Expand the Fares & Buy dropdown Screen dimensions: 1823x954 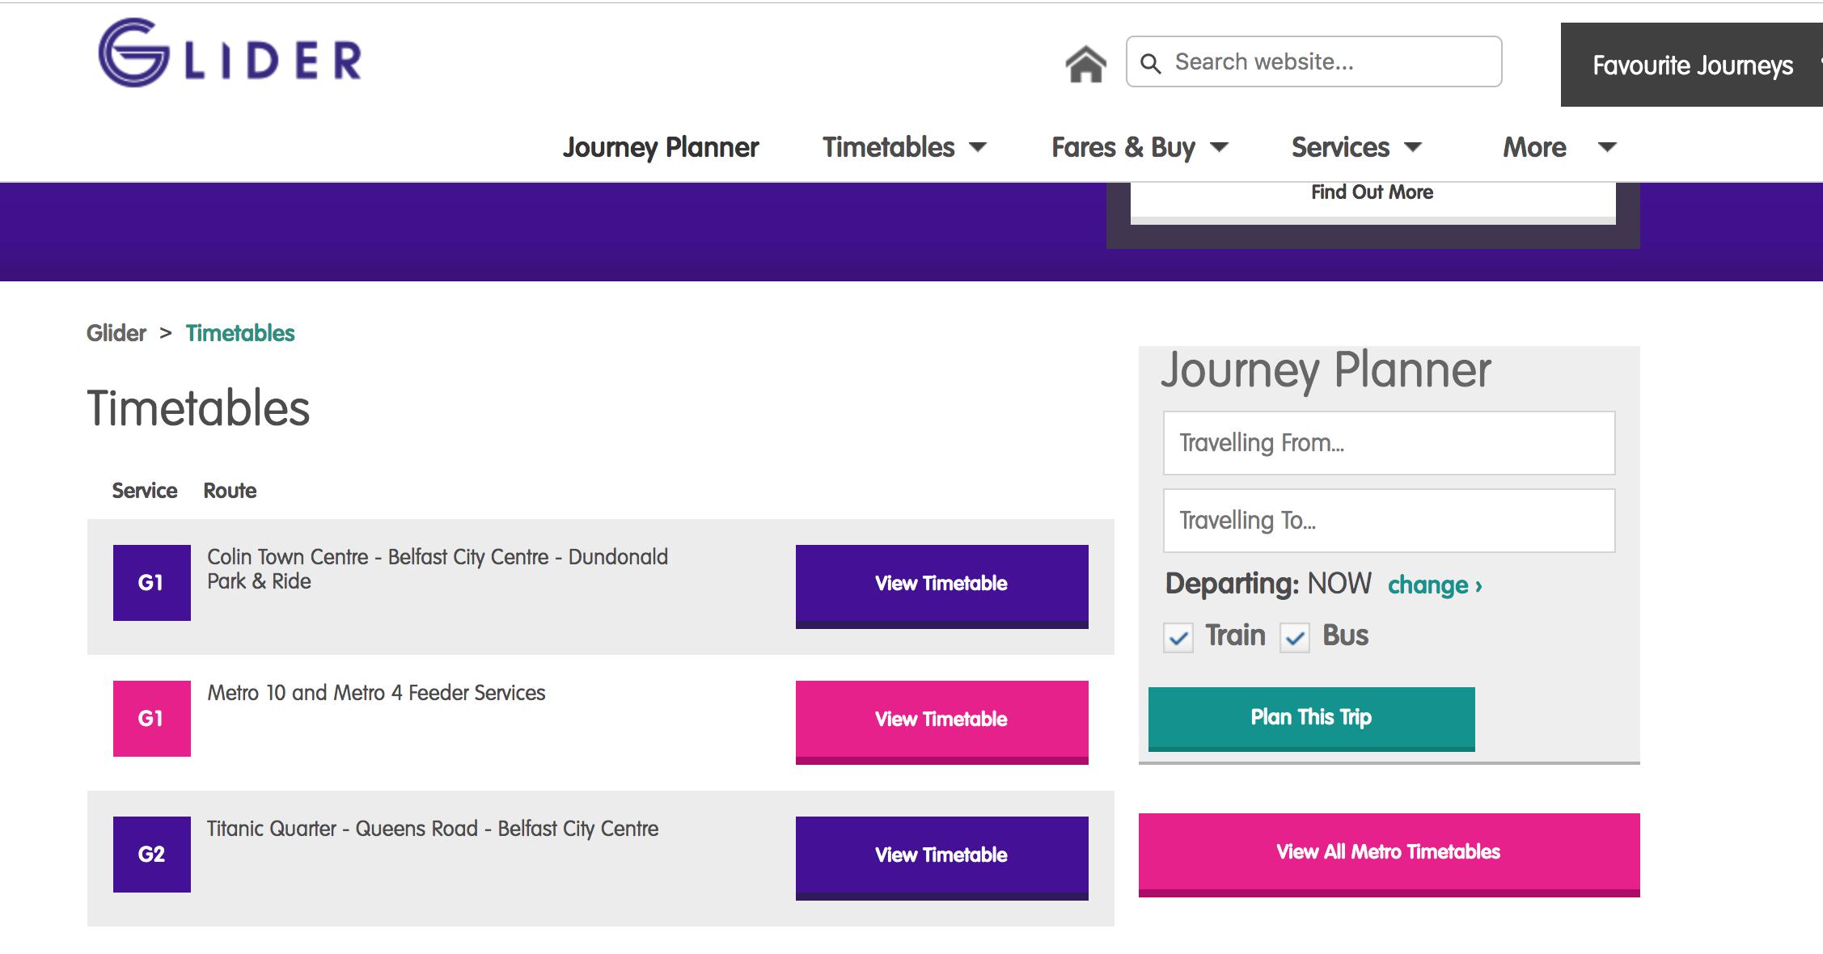[x=1139, y=147]
